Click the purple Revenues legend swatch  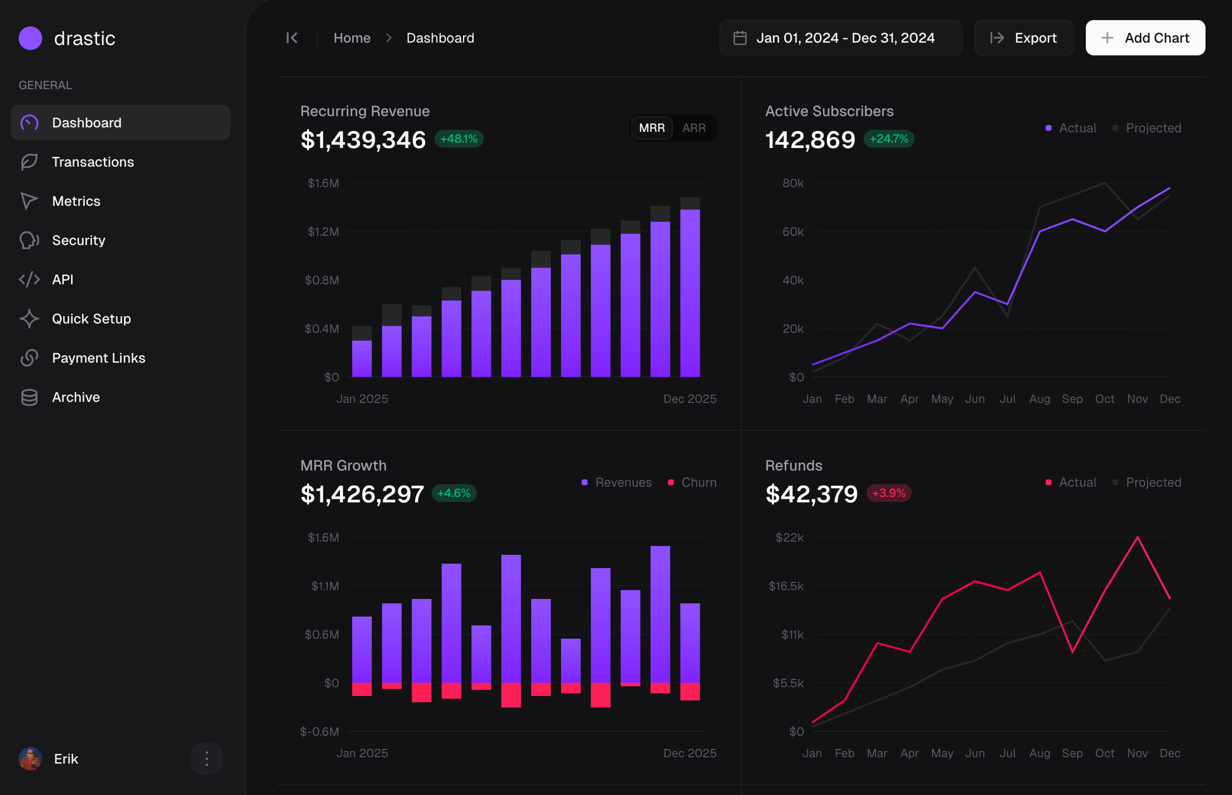click(x=584, y=482)
